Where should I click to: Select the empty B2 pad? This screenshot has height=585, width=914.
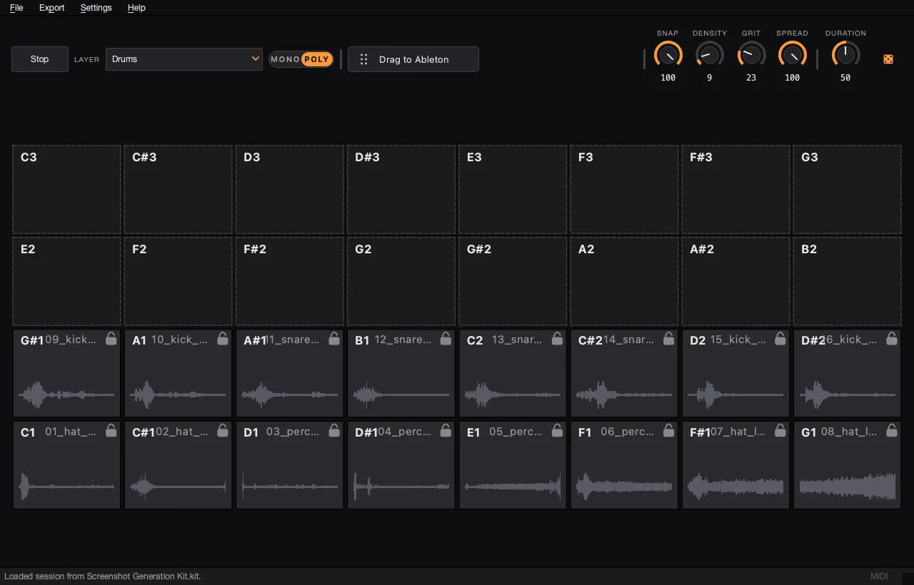coord(847,282)
